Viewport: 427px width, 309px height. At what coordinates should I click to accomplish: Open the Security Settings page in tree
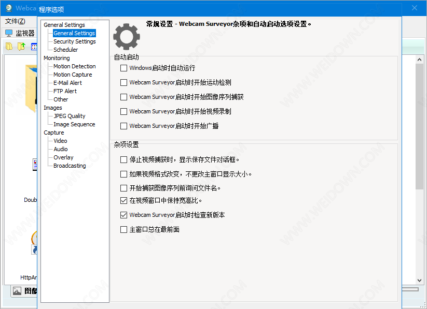click(x=74, y=41)
